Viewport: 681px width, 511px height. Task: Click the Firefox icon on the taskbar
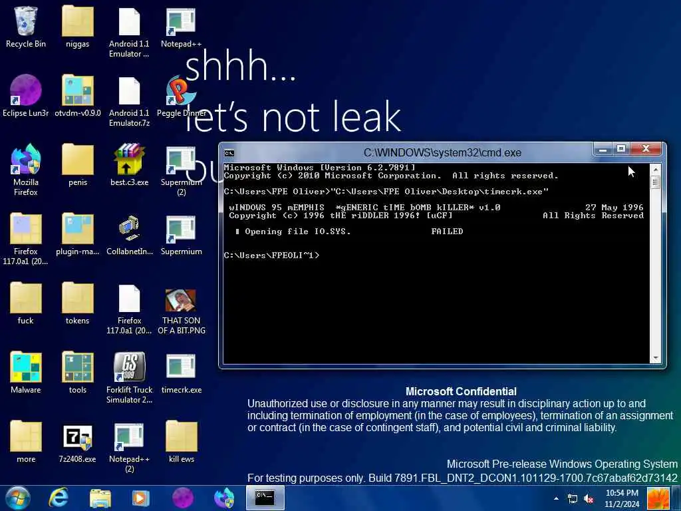224,498
